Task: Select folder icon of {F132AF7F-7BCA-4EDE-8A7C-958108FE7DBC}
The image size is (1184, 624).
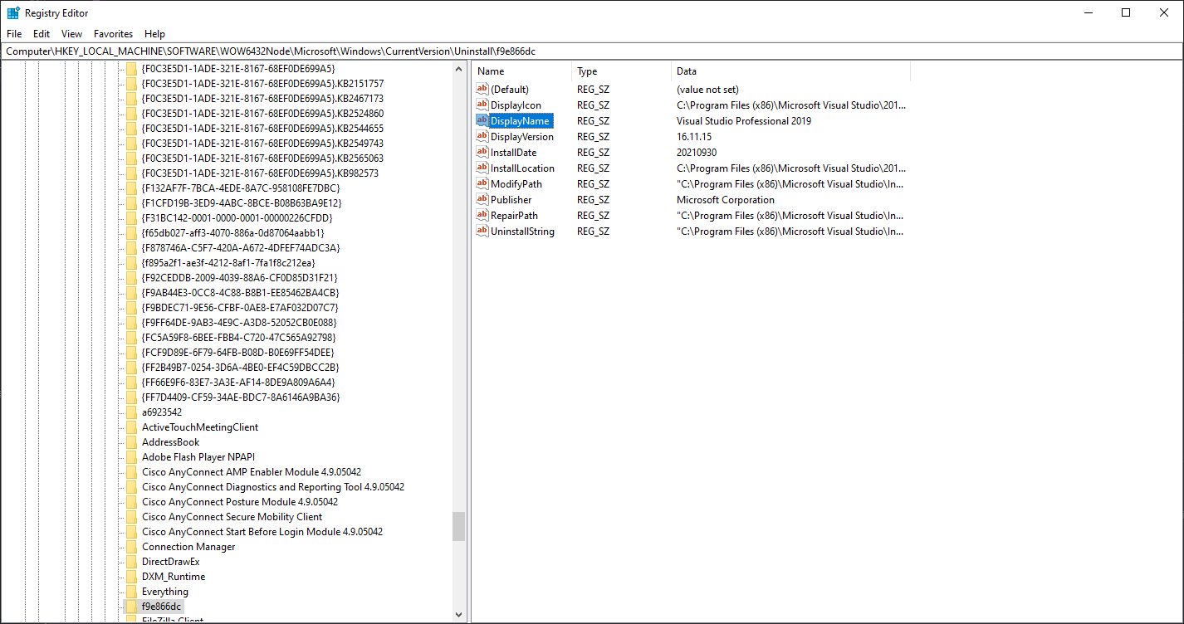Action: (131, 188)
